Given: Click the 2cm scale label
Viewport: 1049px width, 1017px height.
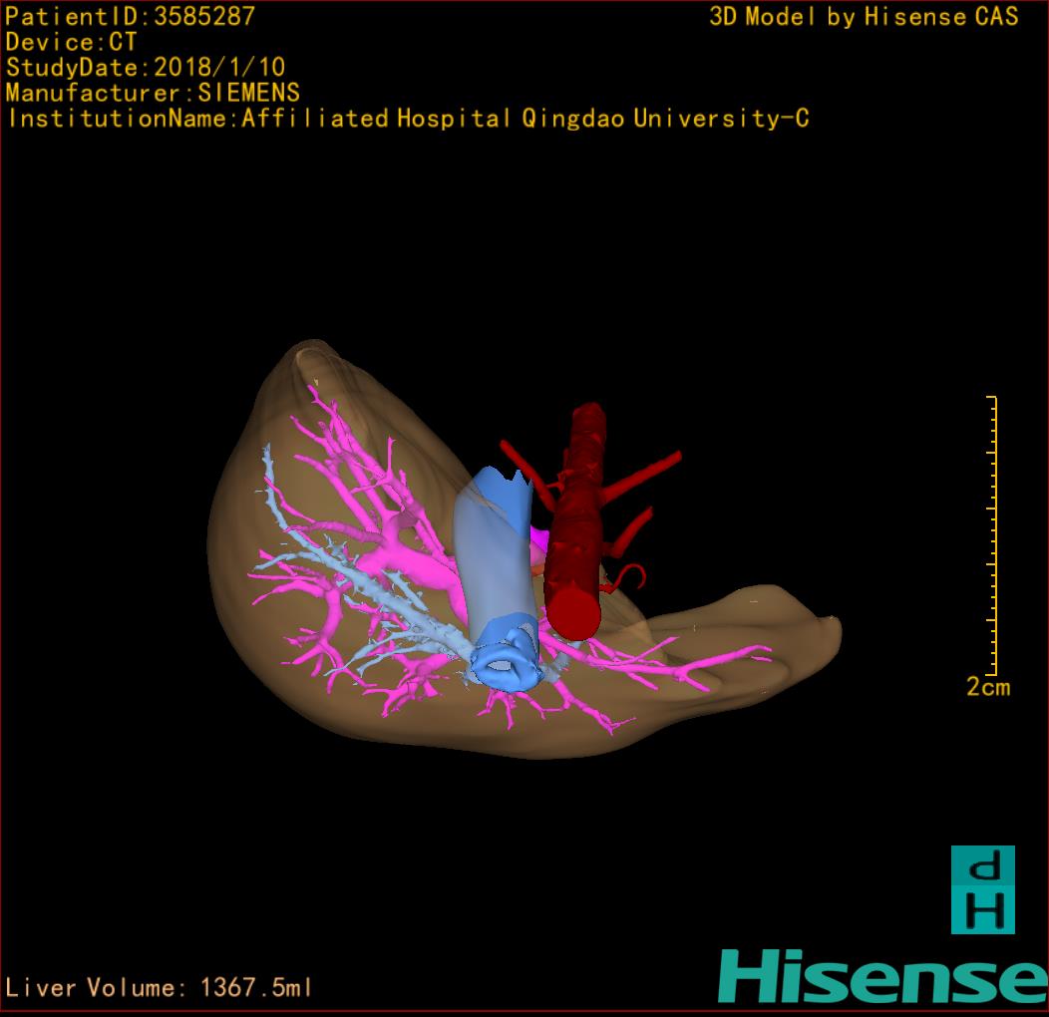Looking at the screenshot, I should click(987, 687).
